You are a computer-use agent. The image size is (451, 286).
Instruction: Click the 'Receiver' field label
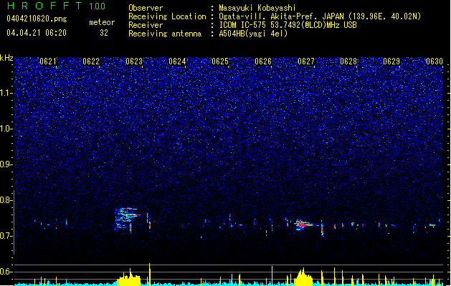(x=146, y=25)
